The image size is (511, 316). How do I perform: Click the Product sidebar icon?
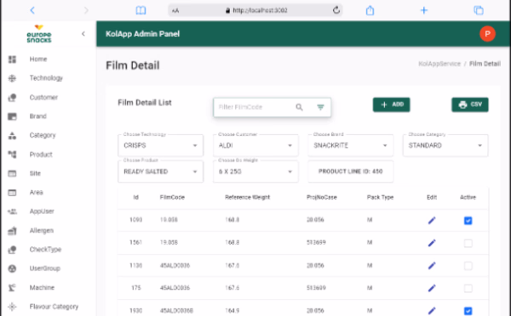pyautogui.click(x=12, y=155)
